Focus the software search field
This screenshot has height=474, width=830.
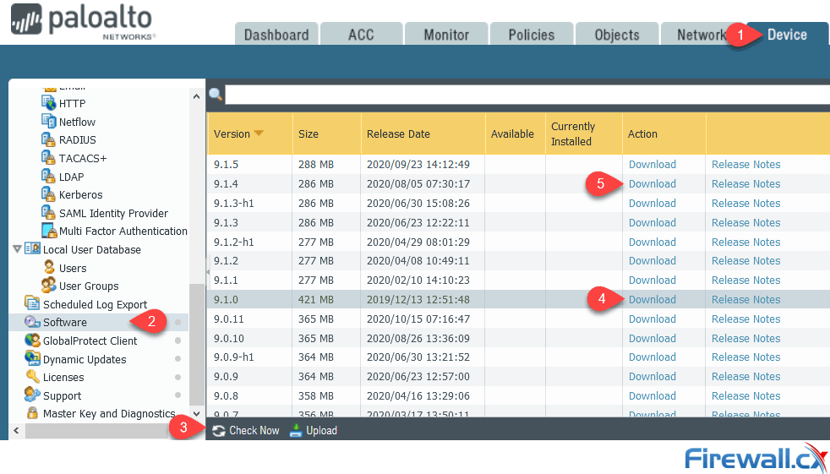[527, 95]
